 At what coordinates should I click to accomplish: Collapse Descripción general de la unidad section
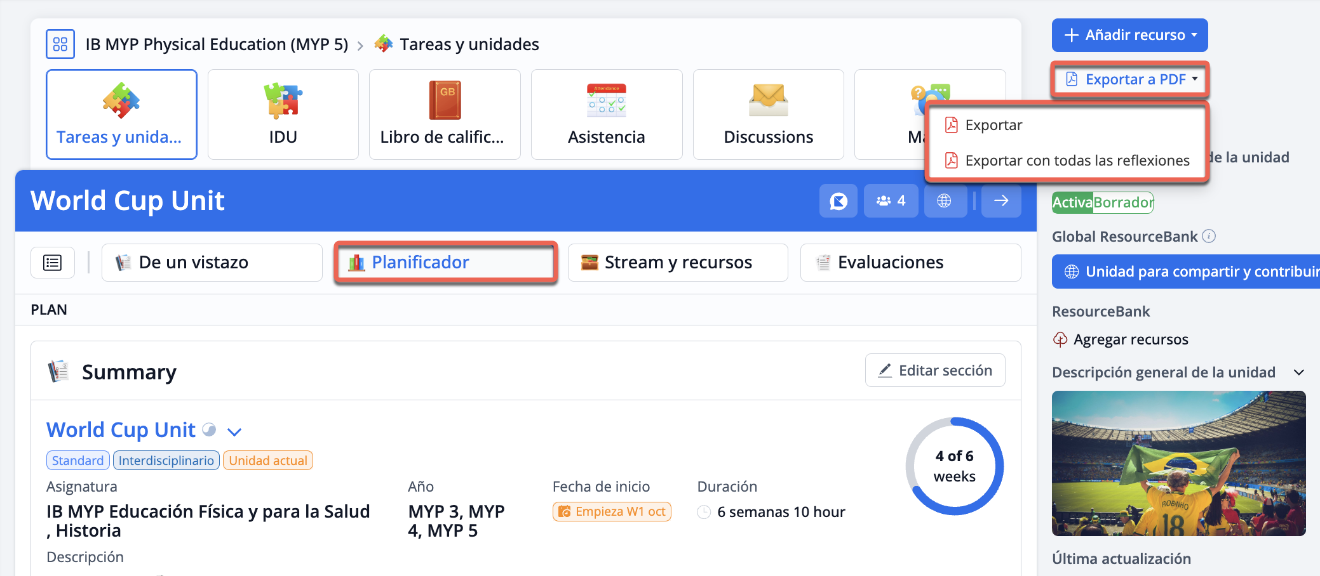pyautogui.click(x=1299, y=372)
